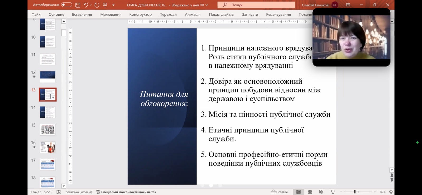Viewport: 422px width, 195px height.
Task: Select slide 15 thumbnail in the panel
Action: [48, 130]
